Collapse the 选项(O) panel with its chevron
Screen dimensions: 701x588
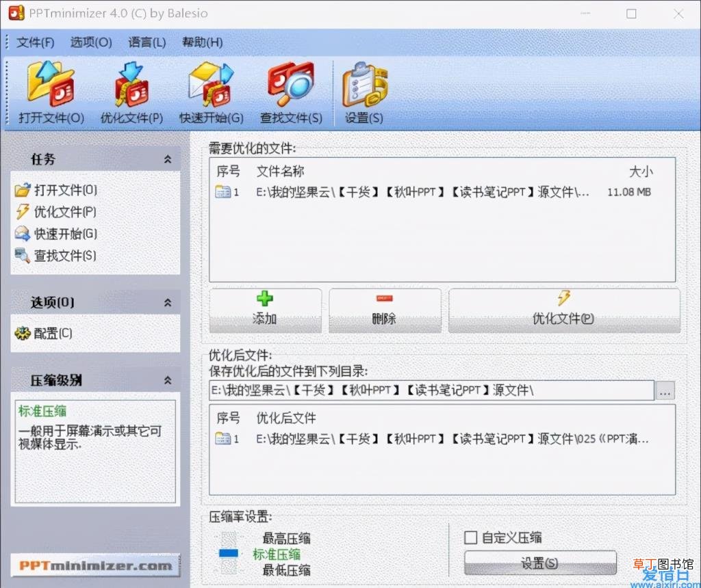point(168,303)
